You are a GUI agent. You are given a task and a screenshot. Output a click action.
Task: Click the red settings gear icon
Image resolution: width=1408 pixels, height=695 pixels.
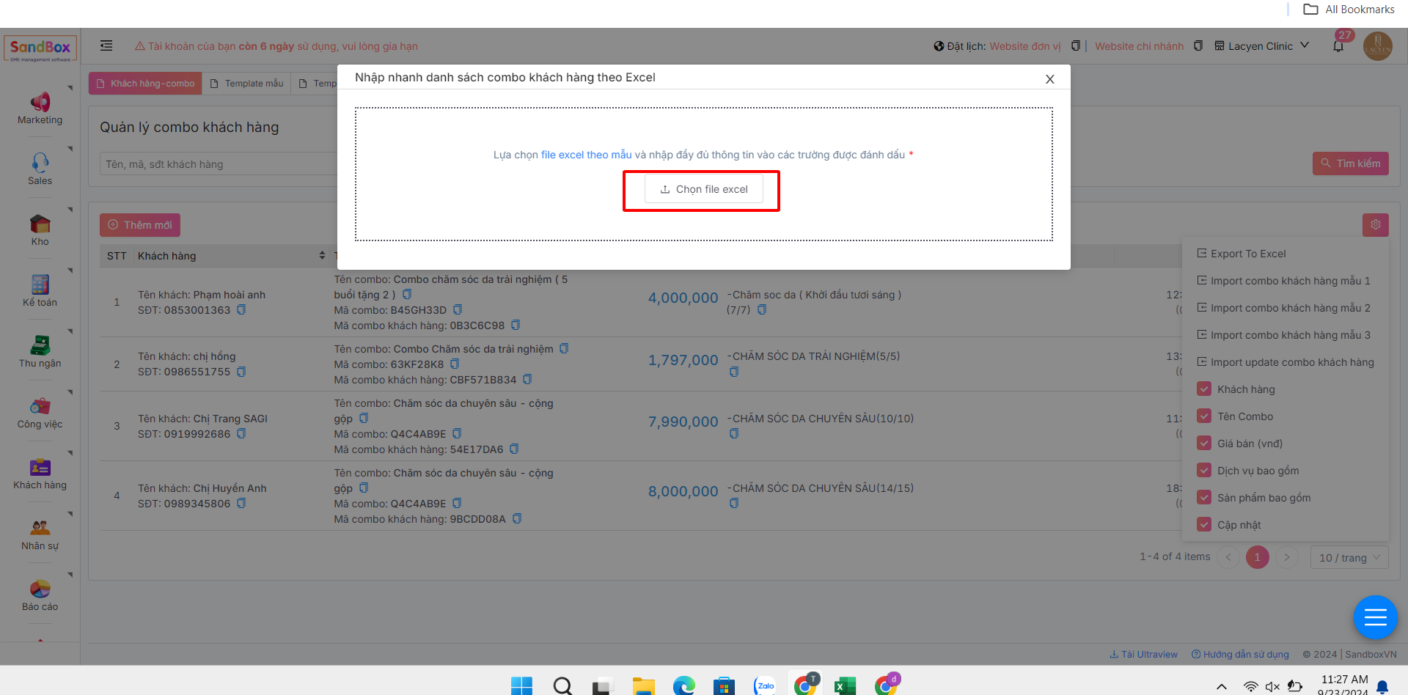[1375, 225]
